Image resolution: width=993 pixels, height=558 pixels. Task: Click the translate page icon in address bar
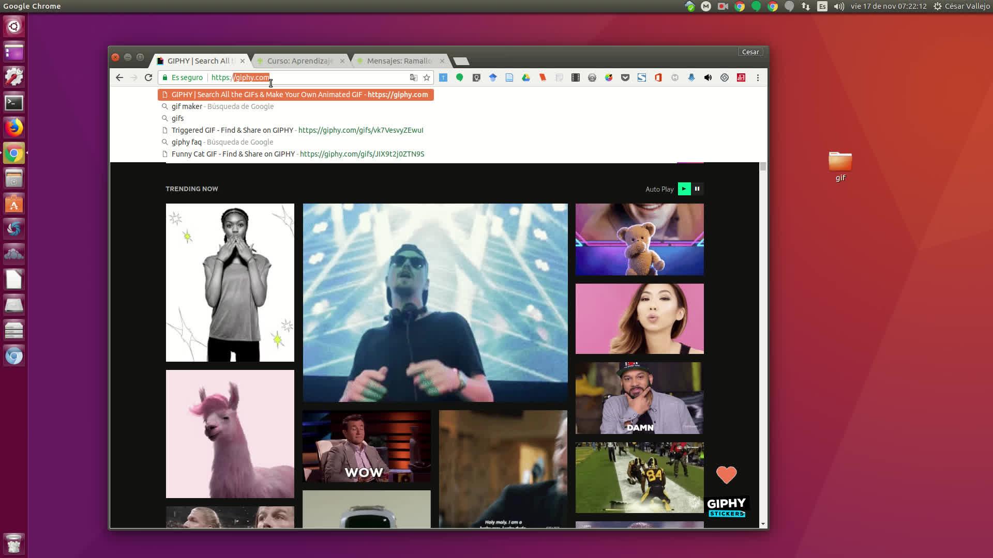[x=413, y=78]
